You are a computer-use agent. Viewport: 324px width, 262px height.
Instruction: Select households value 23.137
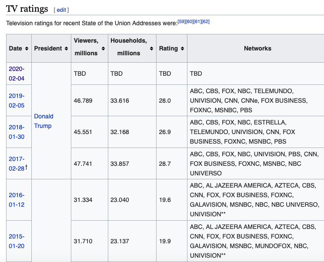(120, 241)
